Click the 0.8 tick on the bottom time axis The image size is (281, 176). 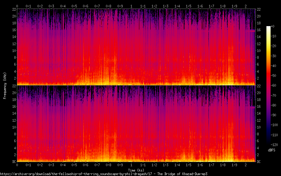pyautogui.click(x=108, y=165)
